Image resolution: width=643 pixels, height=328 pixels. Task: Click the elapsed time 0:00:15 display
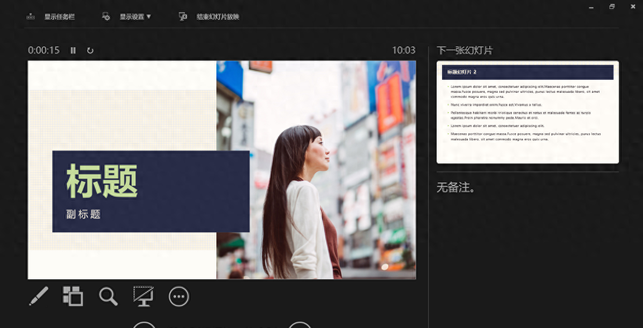(x=44, y=50)
